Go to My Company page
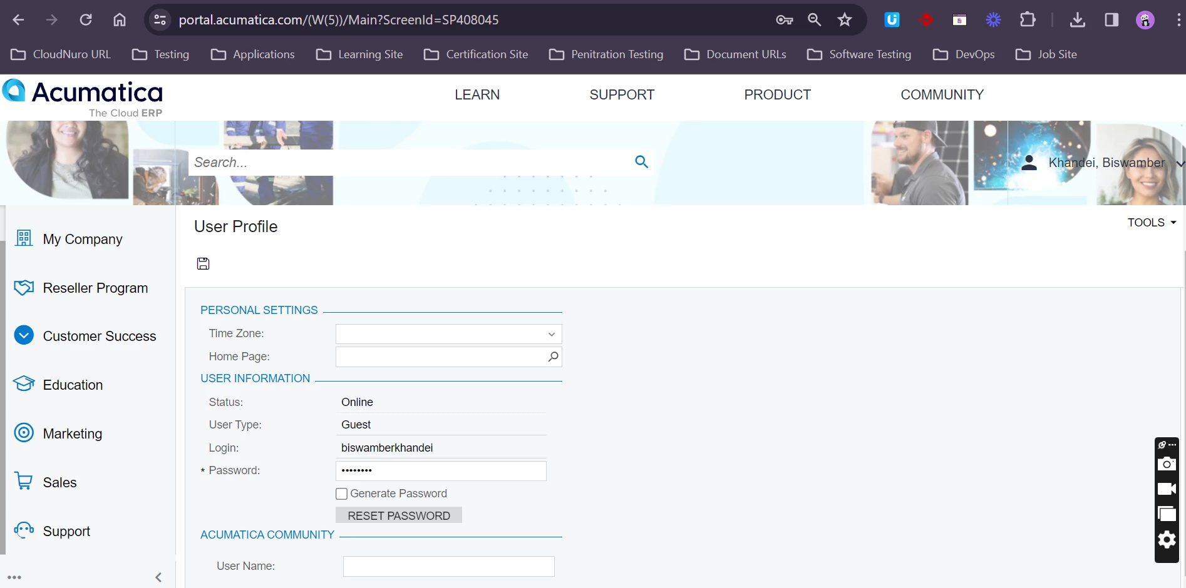 pyautogui.click(x=83, y=239)
